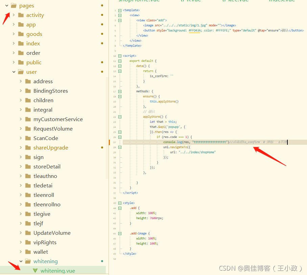Expand the activity folder chevron

click(14, 15)
